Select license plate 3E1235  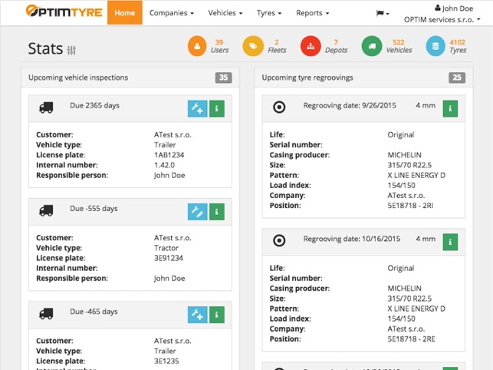pyautogui.click(x=166, y=361)
